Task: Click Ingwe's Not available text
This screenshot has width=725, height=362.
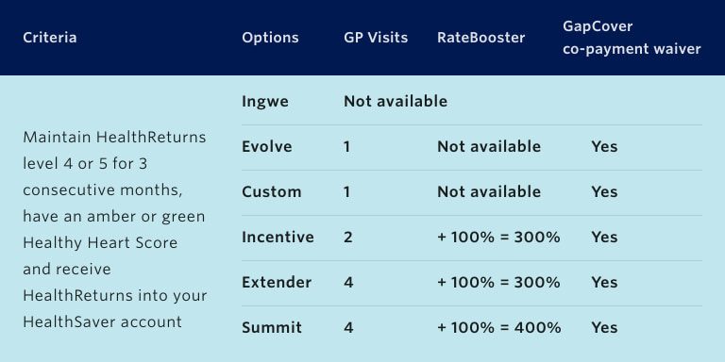Action: coord(396,101)
